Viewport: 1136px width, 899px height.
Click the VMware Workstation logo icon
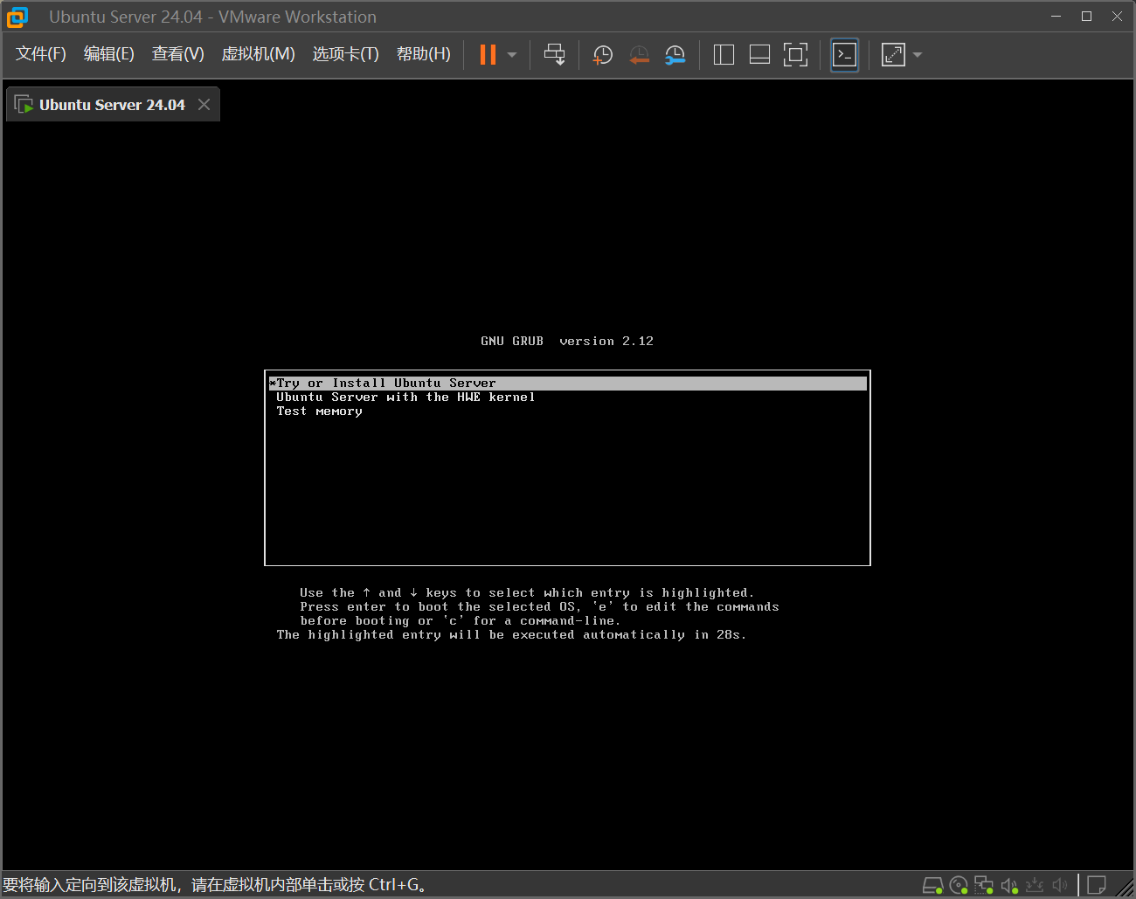[x=17, y=17]
